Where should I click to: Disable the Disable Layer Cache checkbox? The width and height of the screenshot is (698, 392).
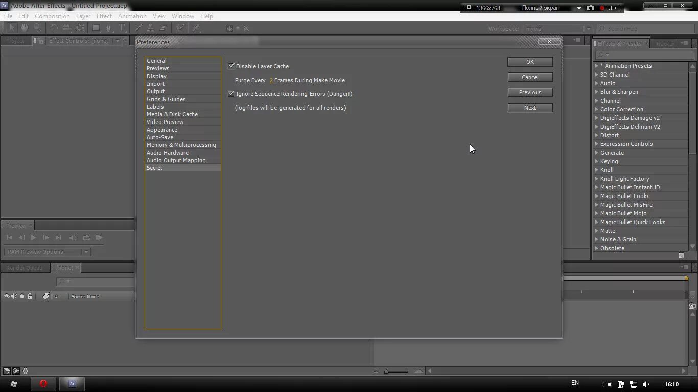231,66
